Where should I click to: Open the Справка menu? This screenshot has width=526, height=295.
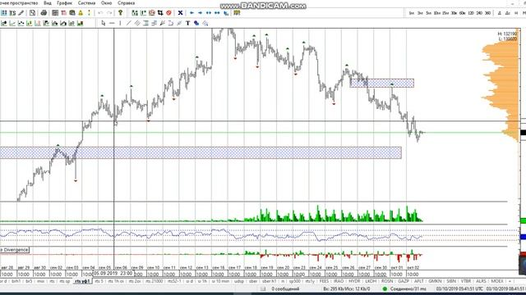(126, 3)
